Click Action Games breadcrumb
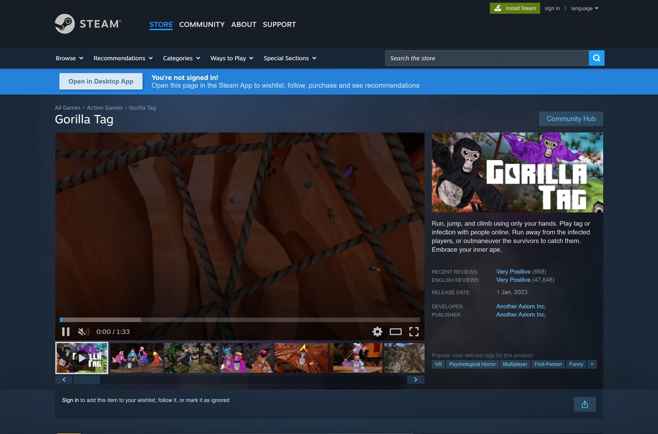Screen dimensions: 658x434 [105, 108]
